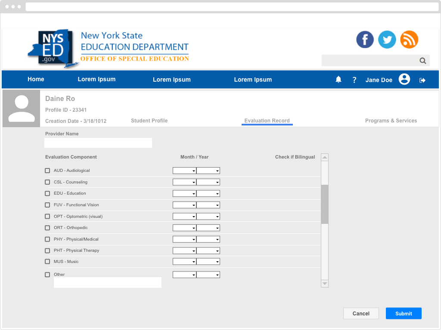
Task: Click the evaluation list scrollbar thumb
Action: point(325,204)
